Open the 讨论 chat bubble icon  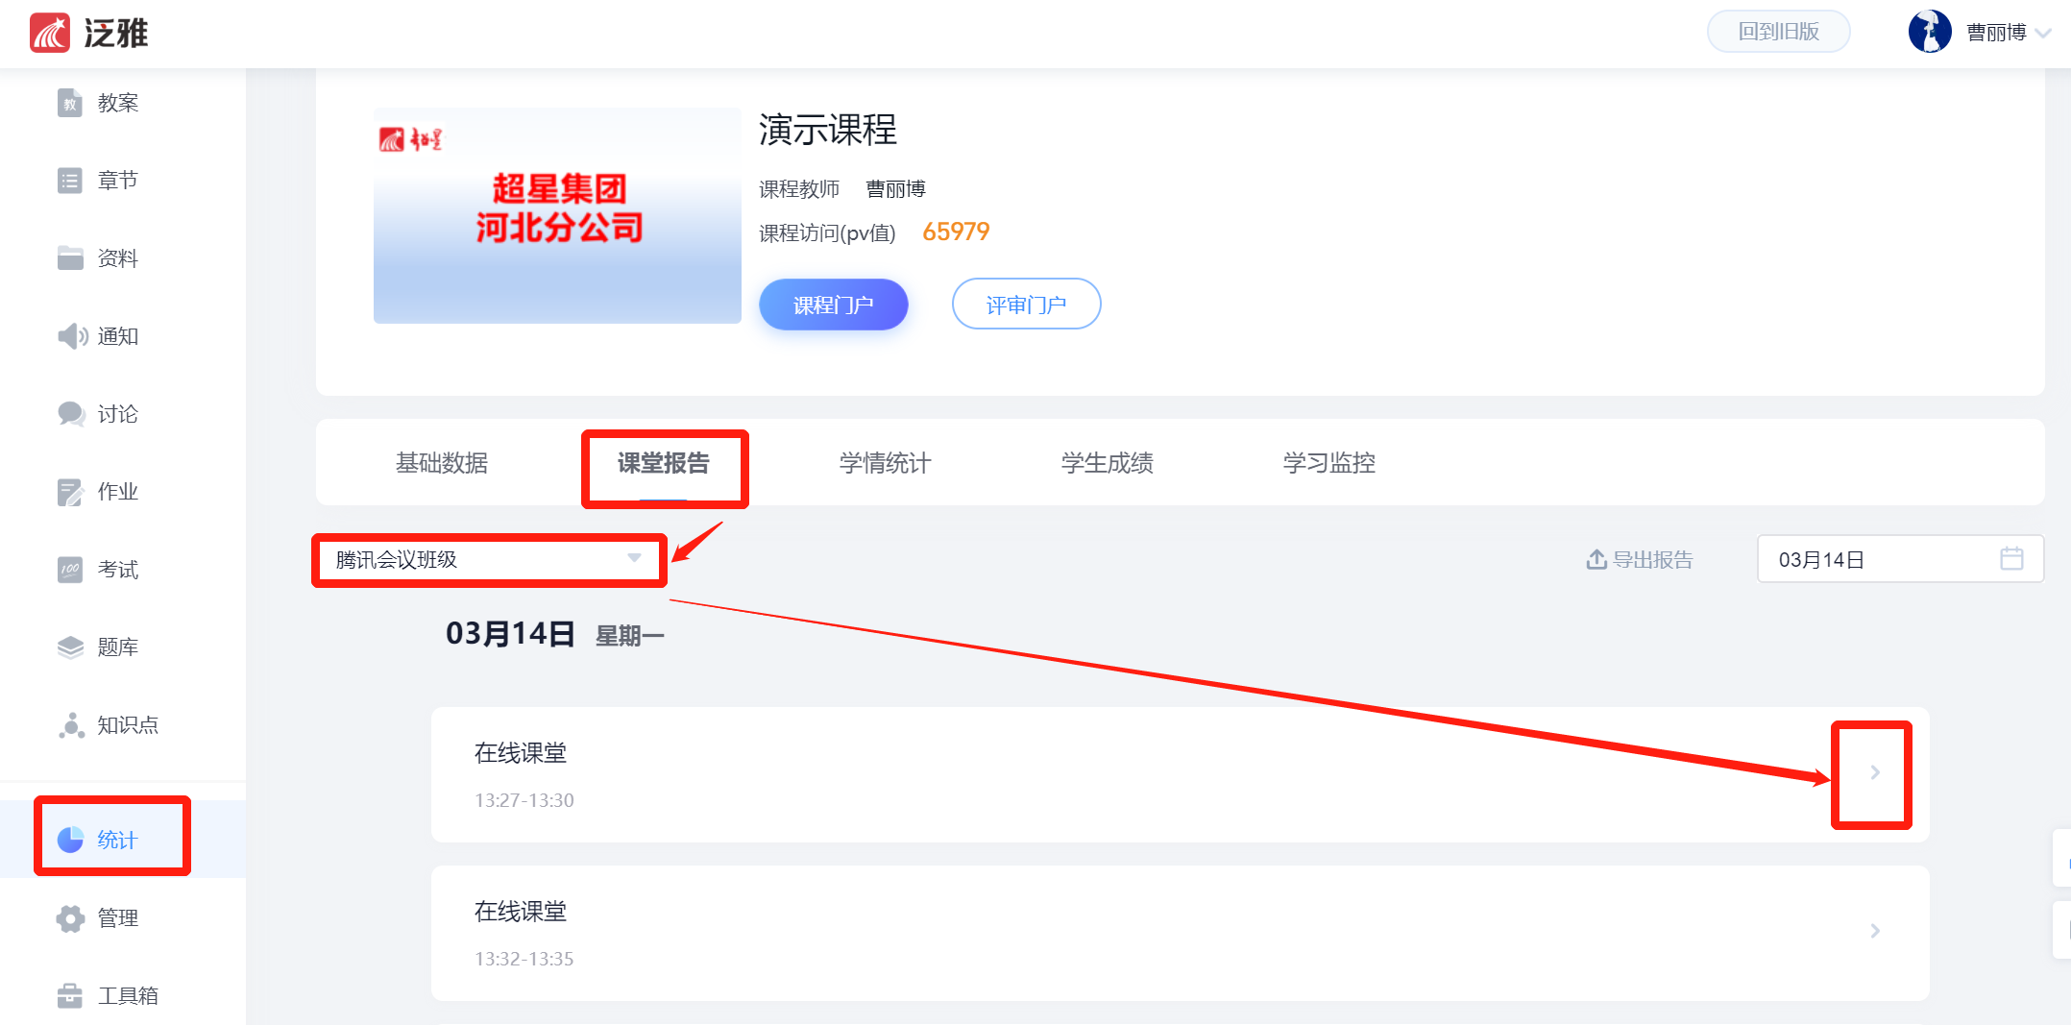pyautogui.click(x=71, y=414)
